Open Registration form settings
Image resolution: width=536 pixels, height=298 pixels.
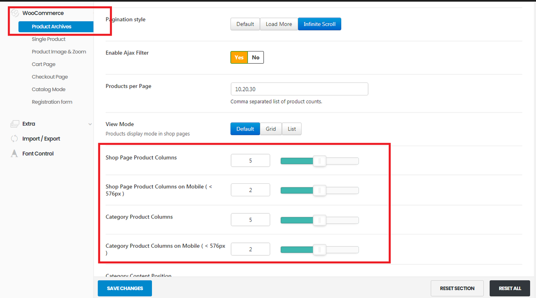tap(52, 102)
